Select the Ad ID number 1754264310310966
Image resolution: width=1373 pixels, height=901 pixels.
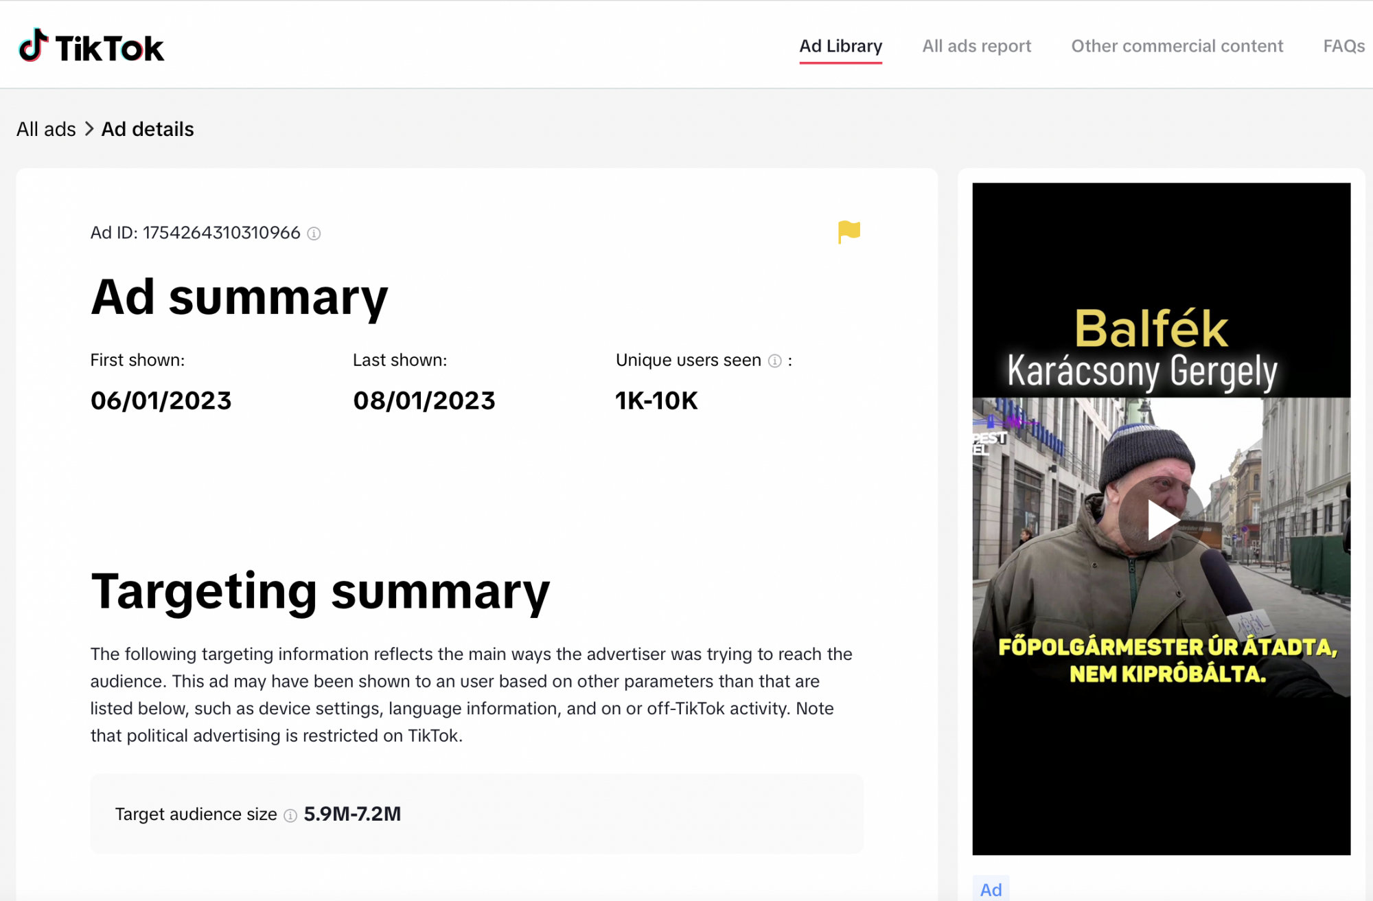point(221,233)
